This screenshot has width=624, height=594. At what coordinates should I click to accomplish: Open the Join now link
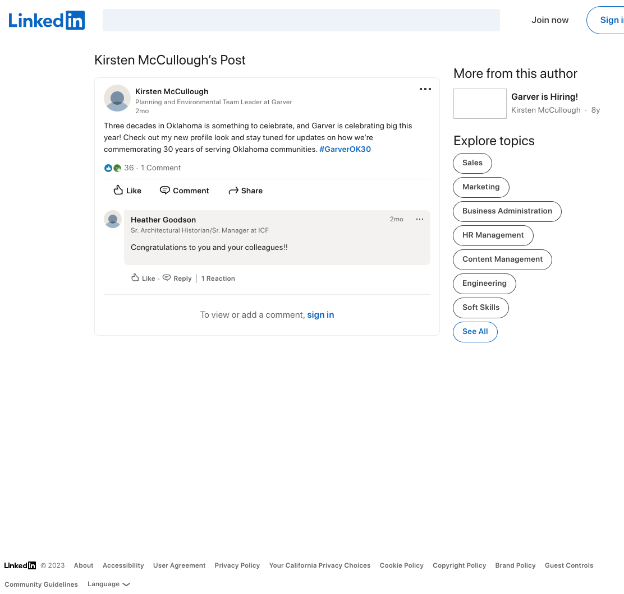point(550,20)
